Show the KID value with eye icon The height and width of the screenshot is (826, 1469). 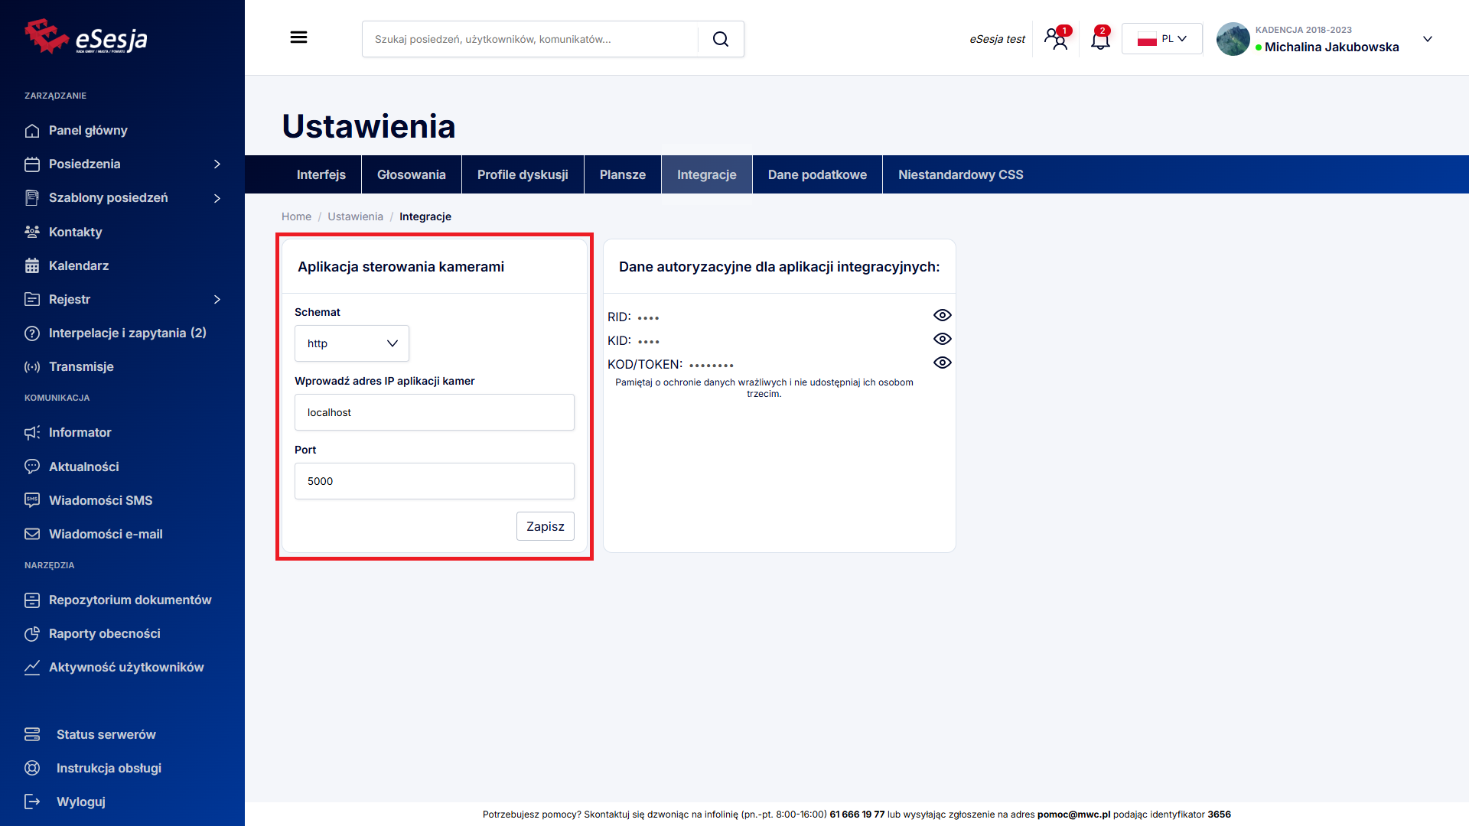(942, 339)
